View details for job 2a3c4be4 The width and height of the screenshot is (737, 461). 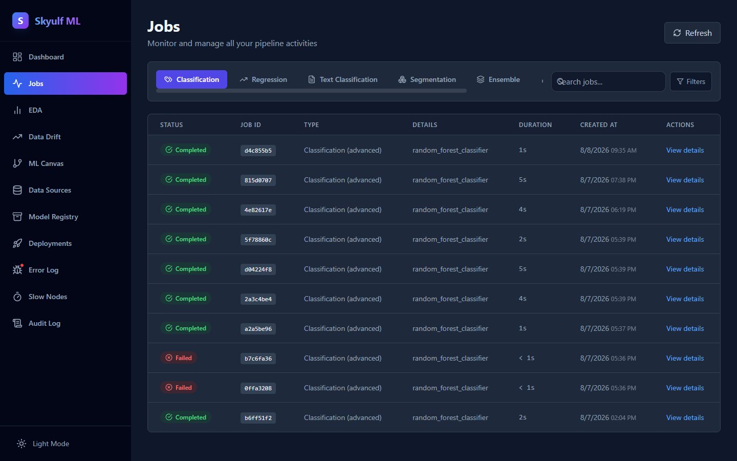click(x=685, y=299)
